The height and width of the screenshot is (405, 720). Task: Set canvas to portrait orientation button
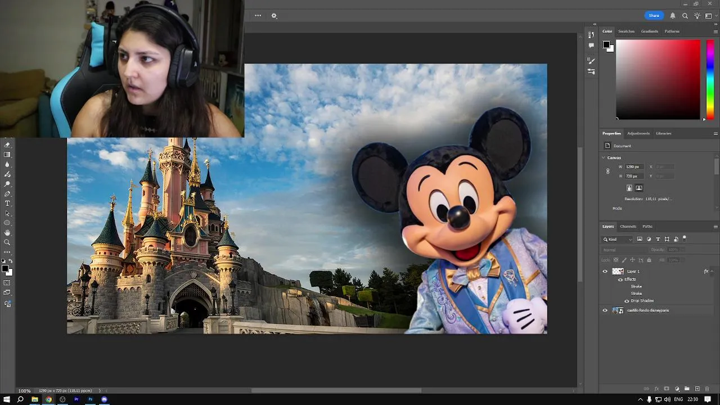(629, 188)
